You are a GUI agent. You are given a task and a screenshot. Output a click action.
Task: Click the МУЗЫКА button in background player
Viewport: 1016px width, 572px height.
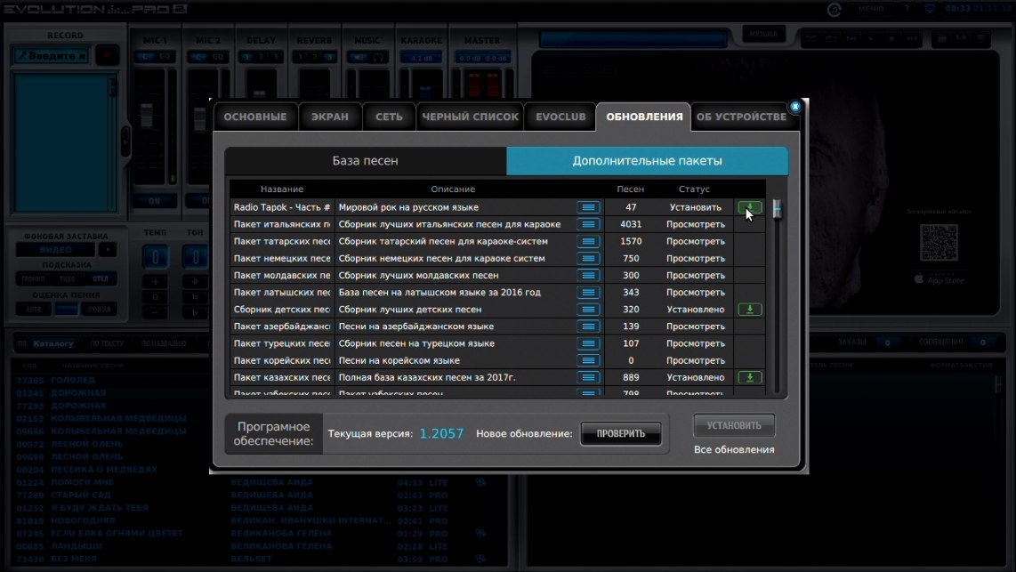[763, 35]
